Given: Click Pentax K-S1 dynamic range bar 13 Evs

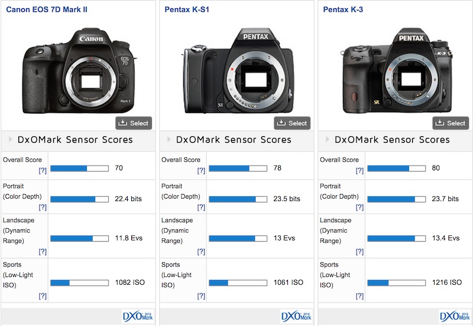Looking at the screenshot, I should coord(238,239).
